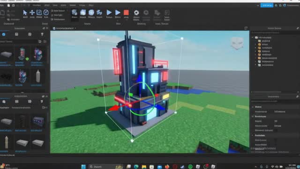
Task: Click the Explorer filter search field
Action: (x=275, y=33)
